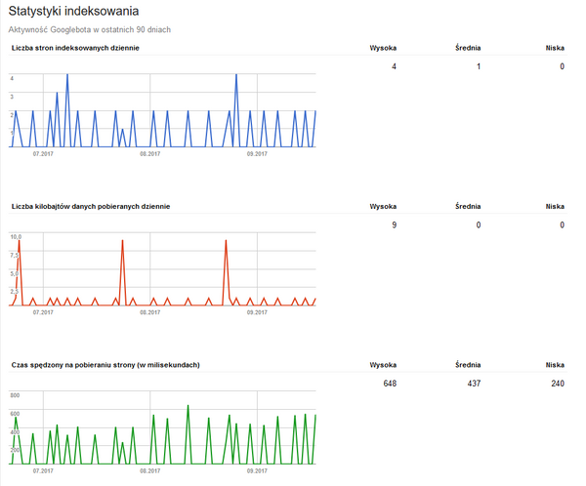Click the 07.2017 label under the red chart

pos(42,312)
